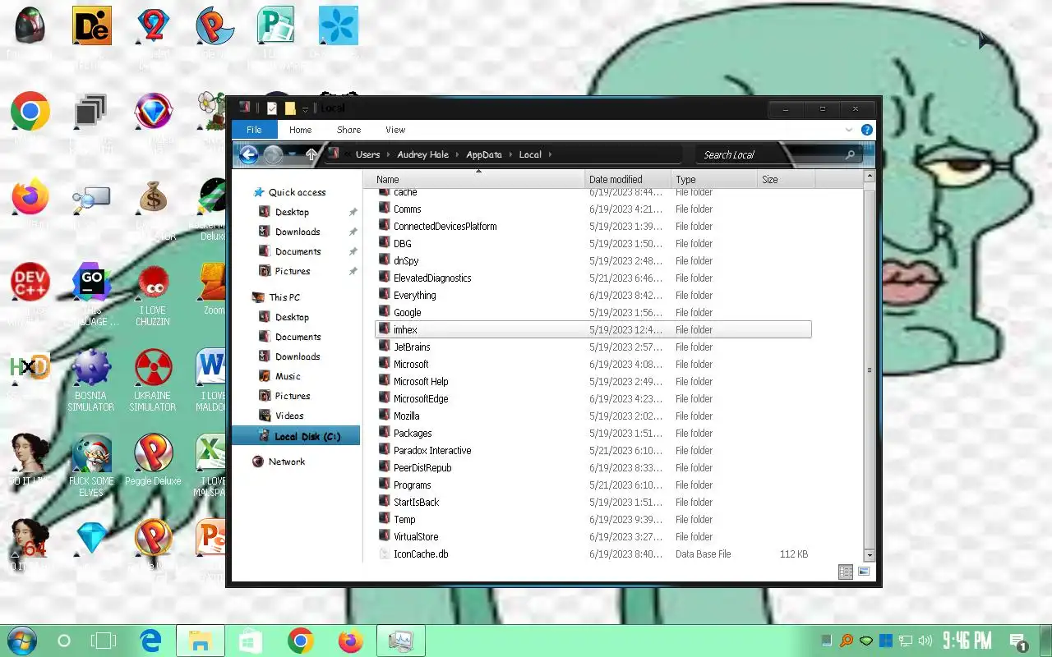Open Customize Quick Access Toolbar dropdown
The height and width of the screenshot is (657, 1052).
click(x=305, y=108)
